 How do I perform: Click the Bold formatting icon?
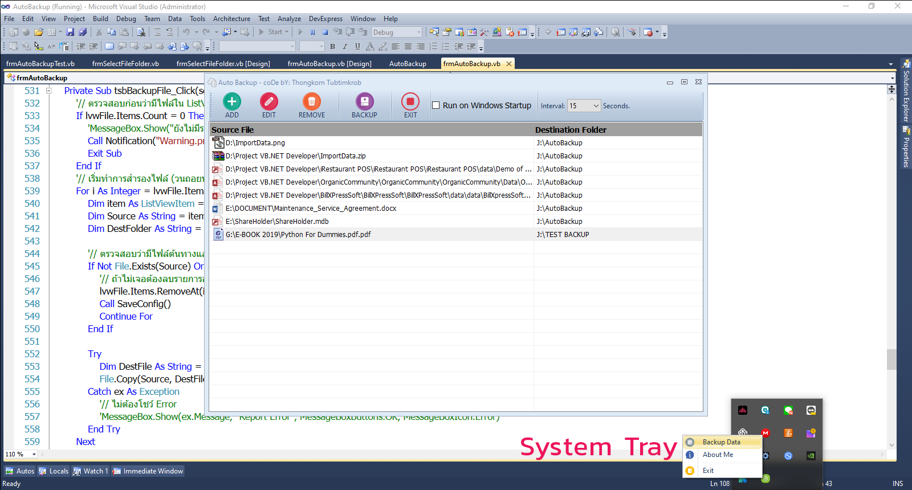coord(332,46)
